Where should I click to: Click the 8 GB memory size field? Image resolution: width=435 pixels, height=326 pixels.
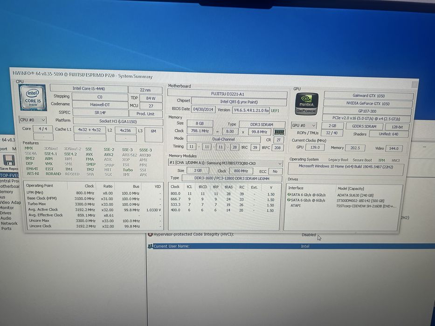coord(200,123)
